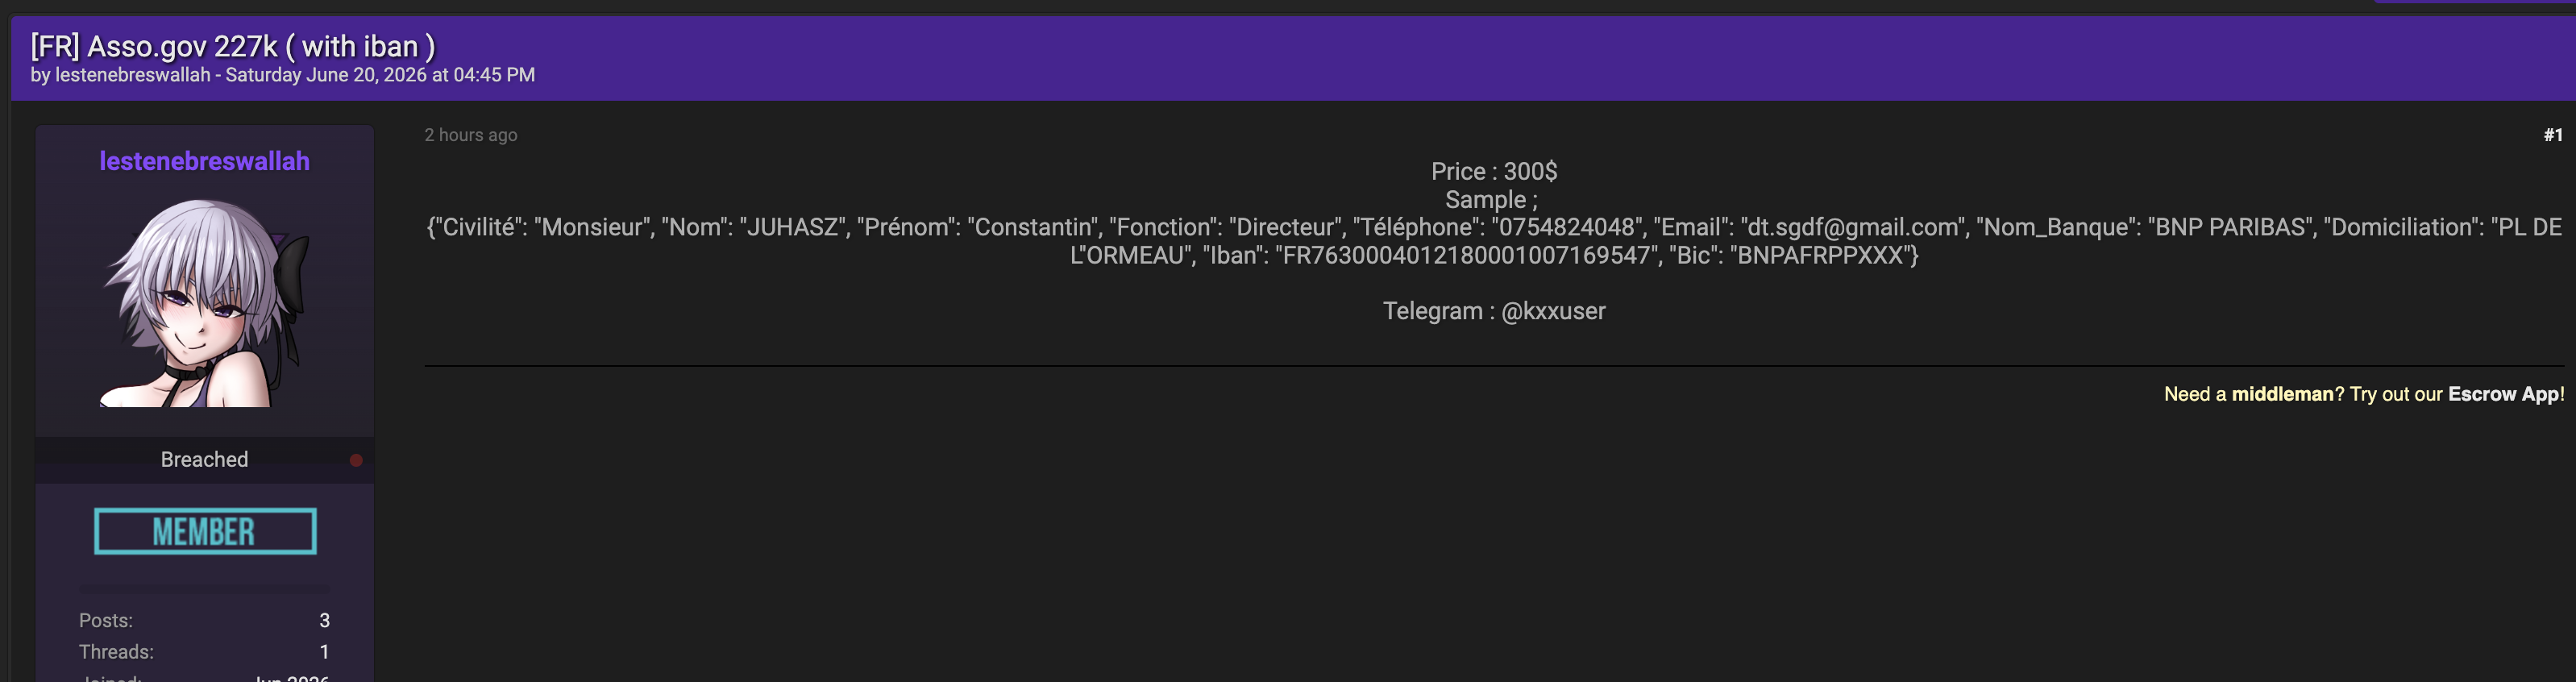Follow the bold middleman link
The height and width of the screenshot is (682, 2576).
pyautogui.click(x=2282, y=394)
